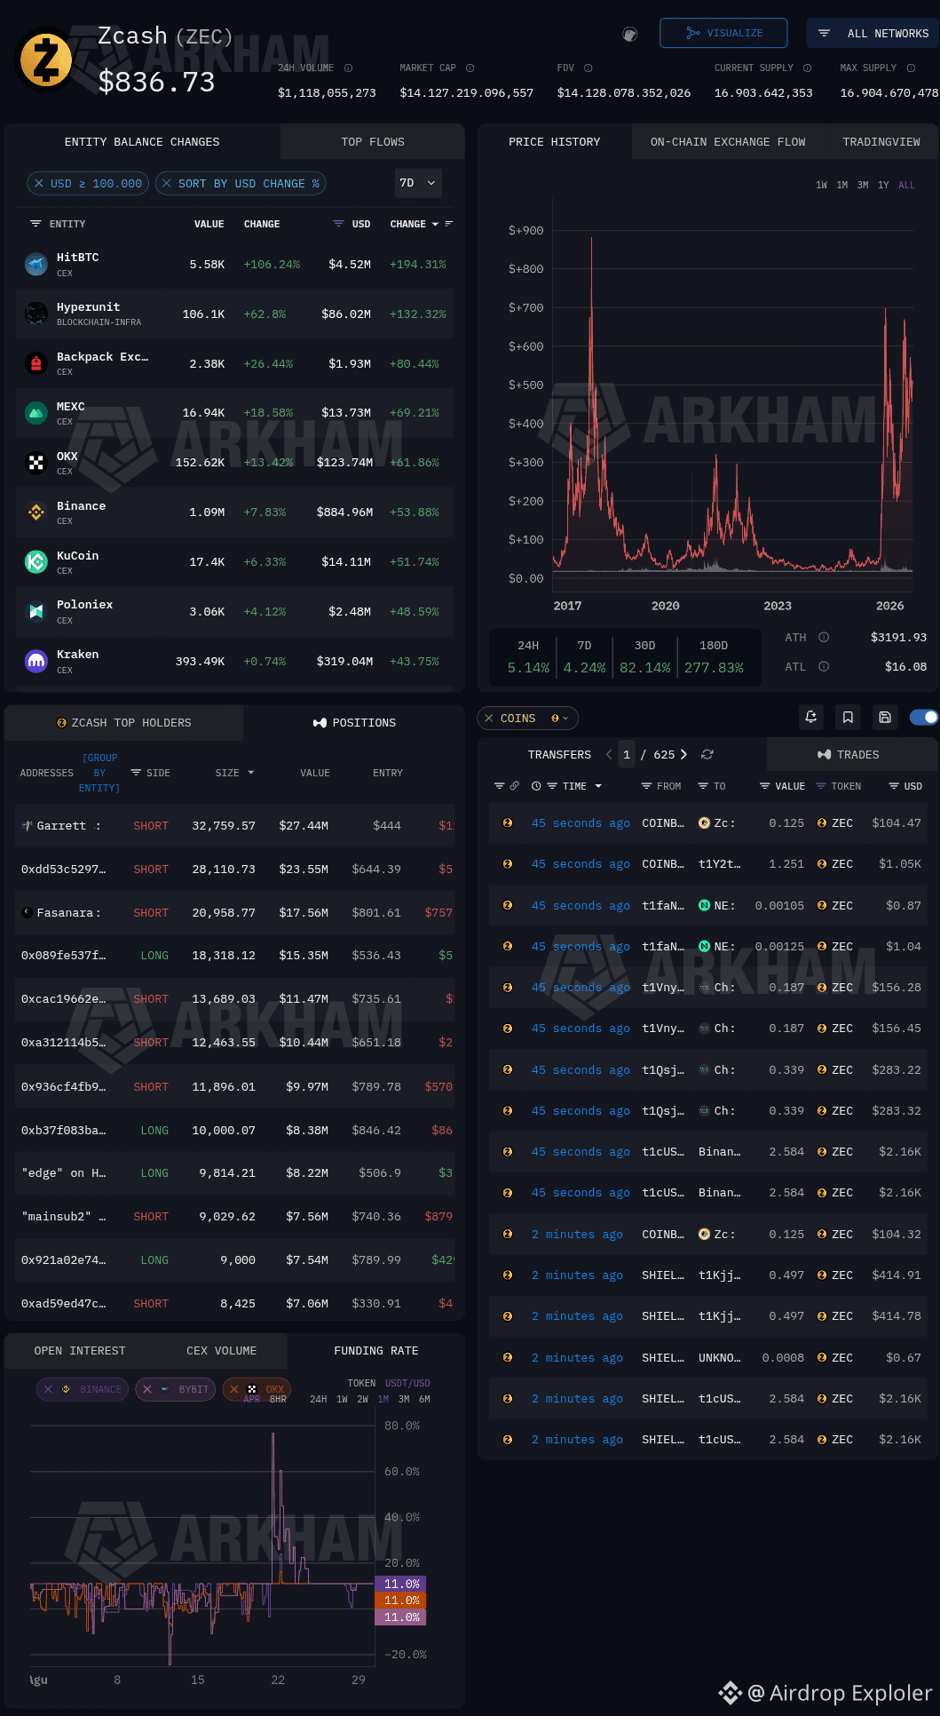Click the Hyperunit entity logo
The height and width of the screenshot is (1716, 940).
[36, 314]
